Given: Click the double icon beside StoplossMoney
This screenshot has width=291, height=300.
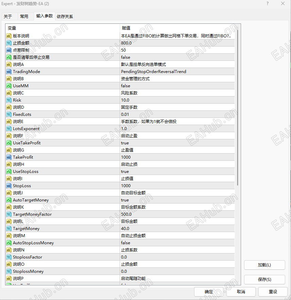Looking at the screenshot, I should click(x=8, y=271).
